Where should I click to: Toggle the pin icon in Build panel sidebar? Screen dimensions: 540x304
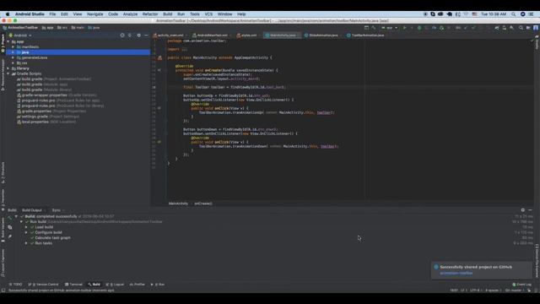(x=9, y=236)
